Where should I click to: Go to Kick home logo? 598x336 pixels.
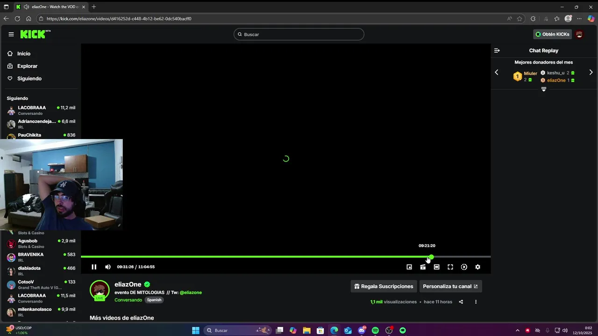pos(35,34)
